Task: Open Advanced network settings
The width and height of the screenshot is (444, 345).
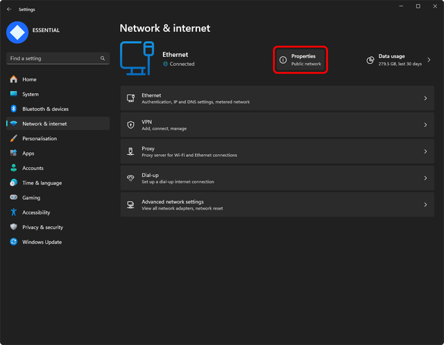Action: (277, 205)
